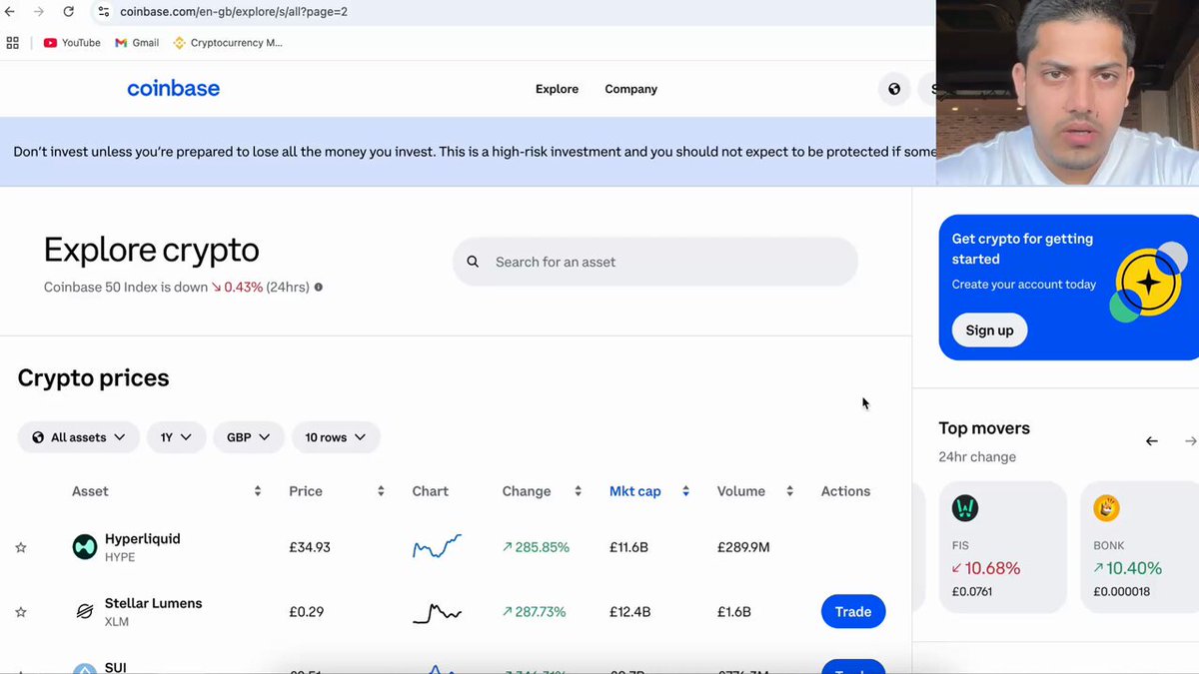1199x674 pixels.
Task: Sort by the Asset column arrows
Action: [x=258, y=491]
